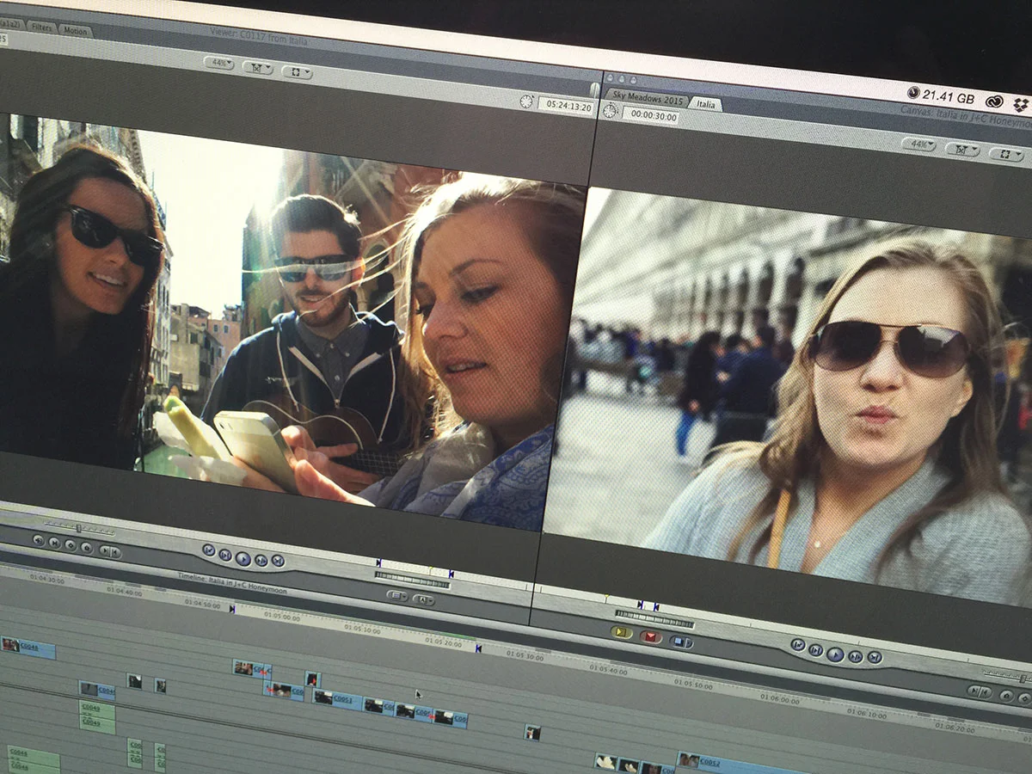1032x774 pixels.
Task: Click Play In to Out in Canvas
Action: click(815, 650)
